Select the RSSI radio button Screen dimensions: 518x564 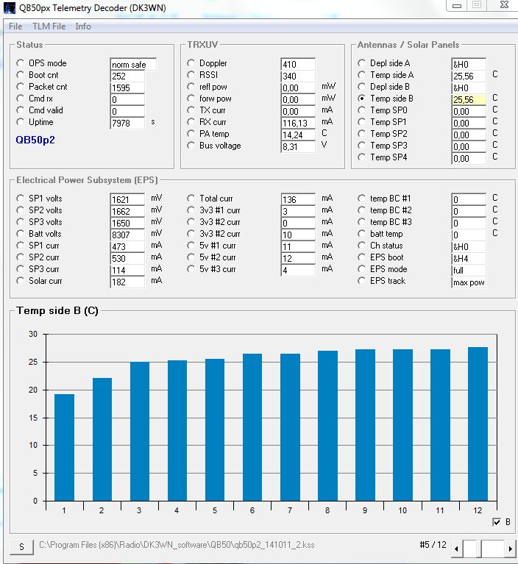(191, 75)
